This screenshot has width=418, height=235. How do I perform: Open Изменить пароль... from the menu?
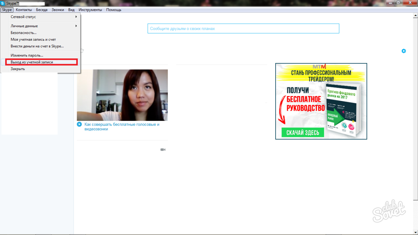[x=27, y=55]
